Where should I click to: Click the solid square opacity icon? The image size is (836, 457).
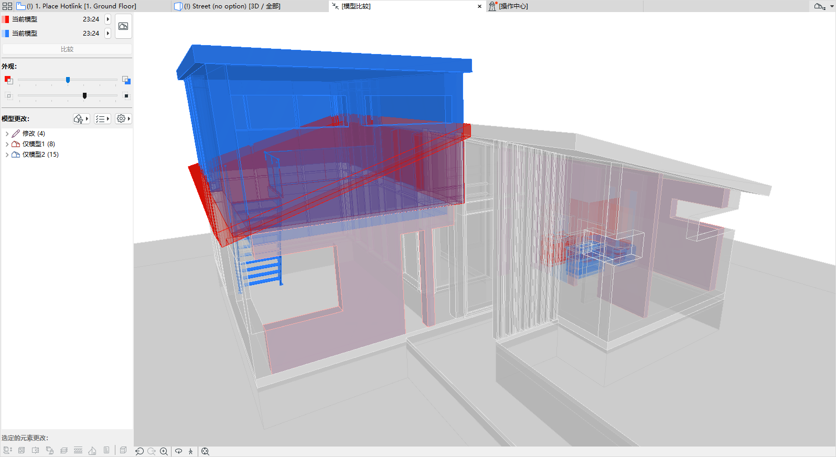pyautogui.click(x=126, y=95)
